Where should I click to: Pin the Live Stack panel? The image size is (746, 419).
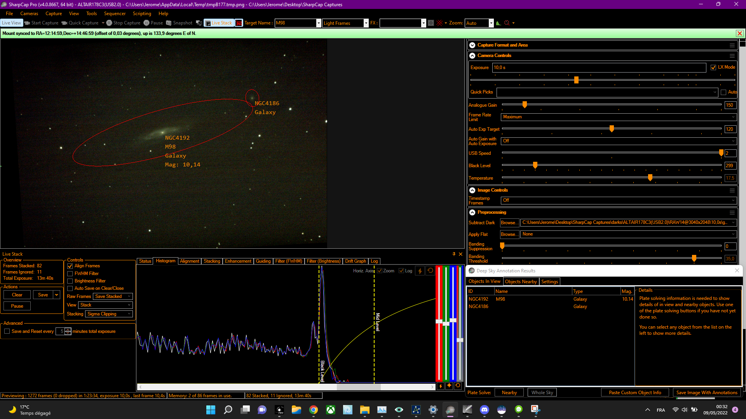[454, 254]
